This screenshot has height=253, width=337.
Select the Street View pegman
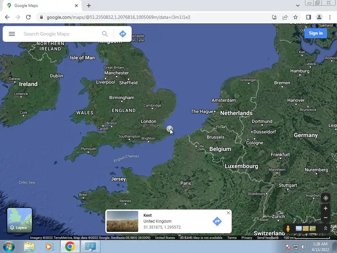288,228
